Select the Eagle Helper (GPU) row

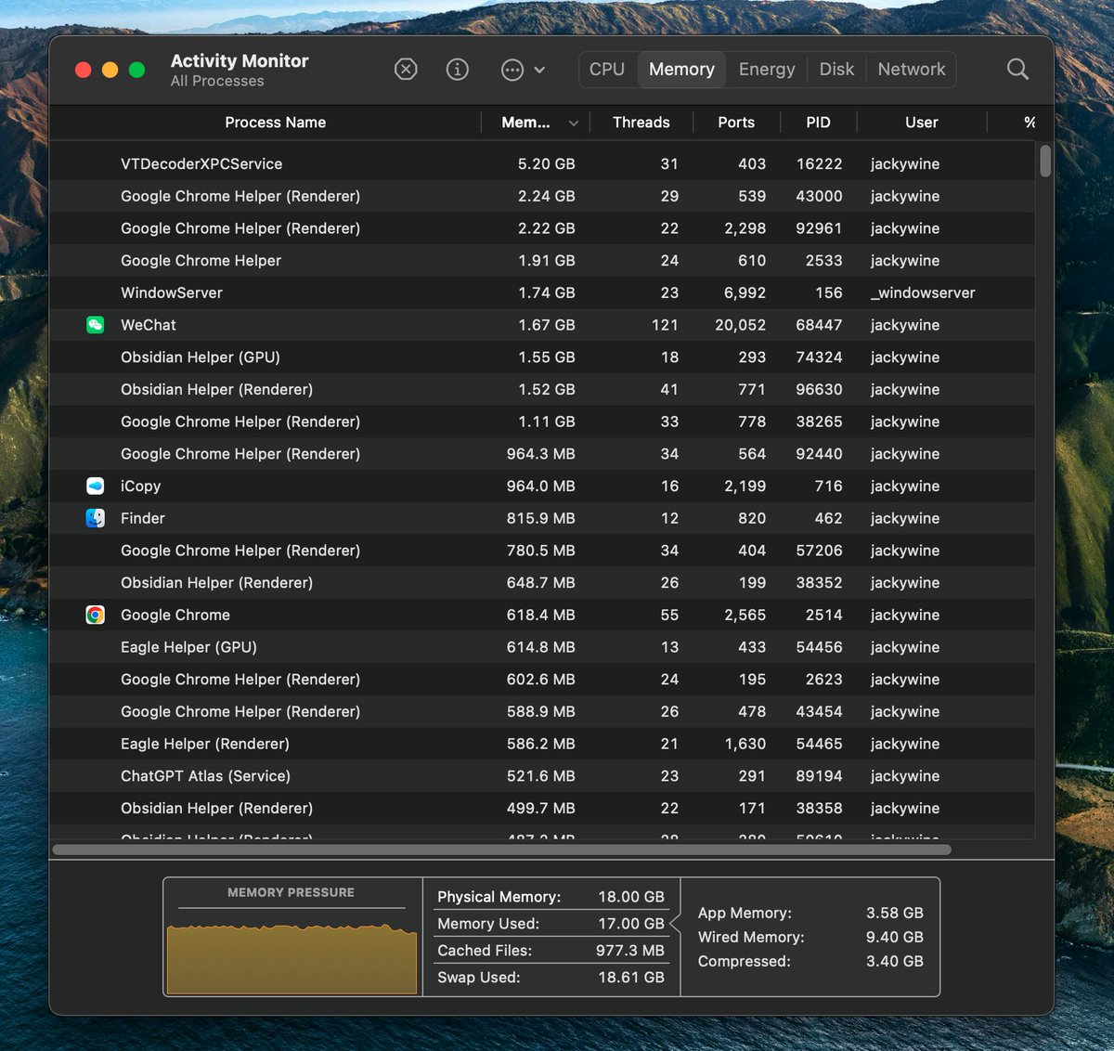[x=541, y=647]
